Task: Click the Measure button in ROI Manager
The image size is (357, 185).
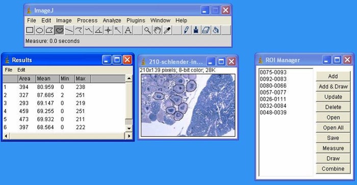Action: click(333, 148)
